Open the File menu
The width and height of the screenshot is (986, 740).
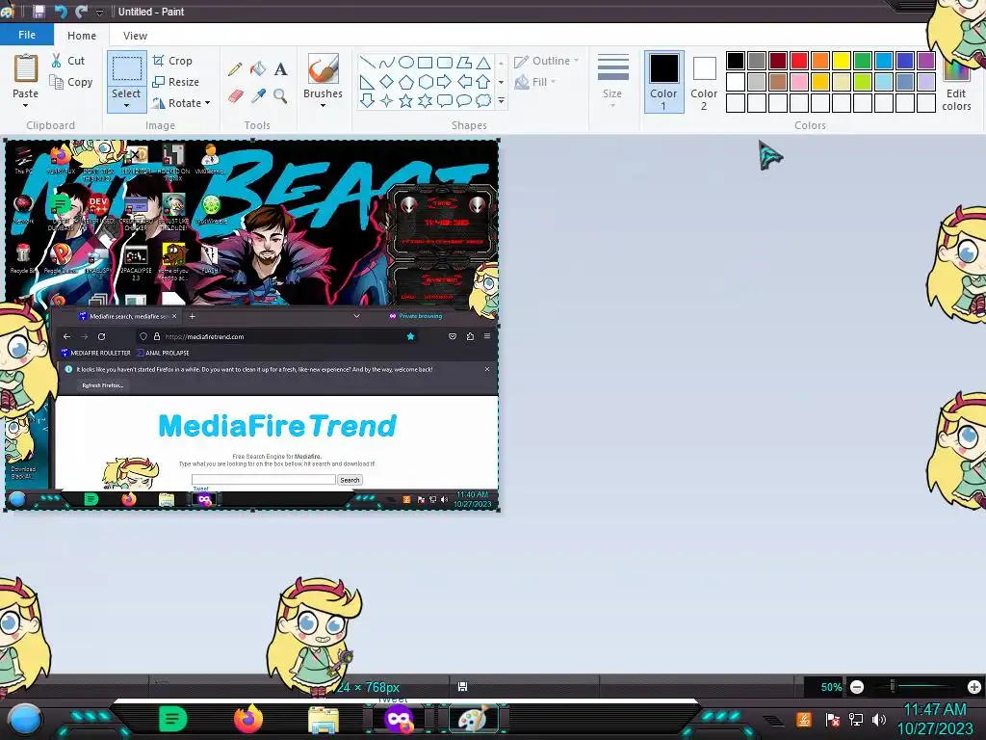pyautogui.click(x=26, y=35)
